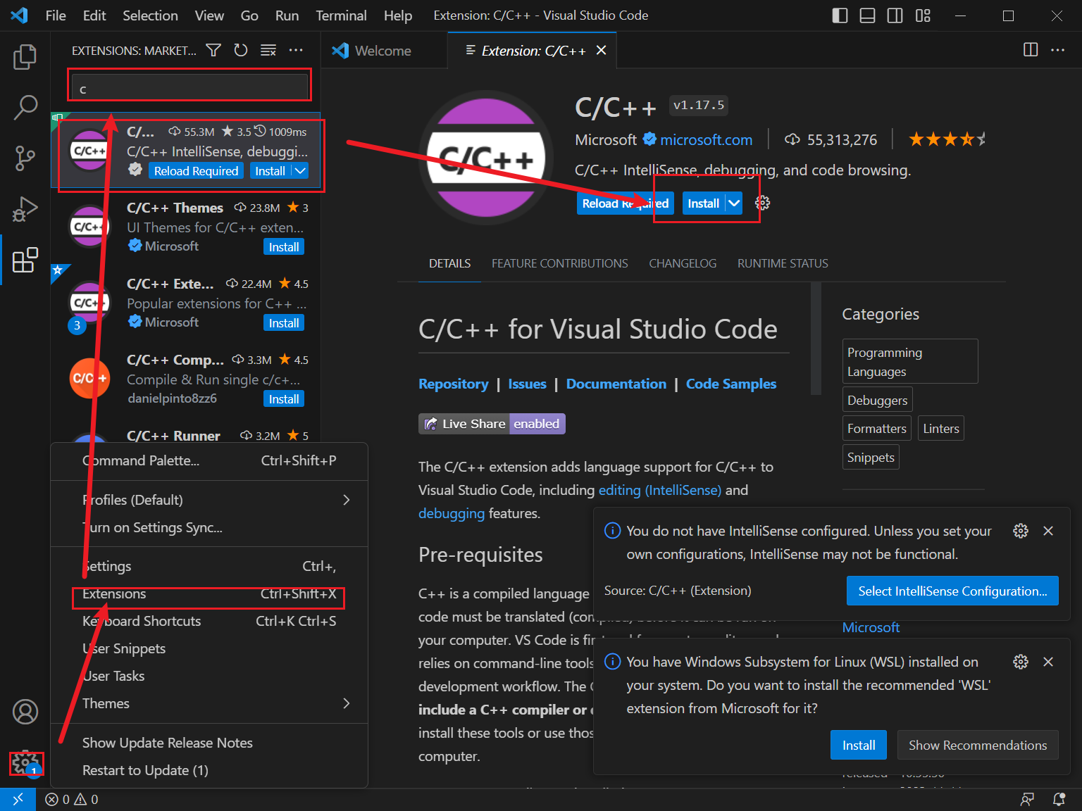Viewport: 1082px width, 811px height.
Task: Click Show Recommendations button
Action: point(978,745)
